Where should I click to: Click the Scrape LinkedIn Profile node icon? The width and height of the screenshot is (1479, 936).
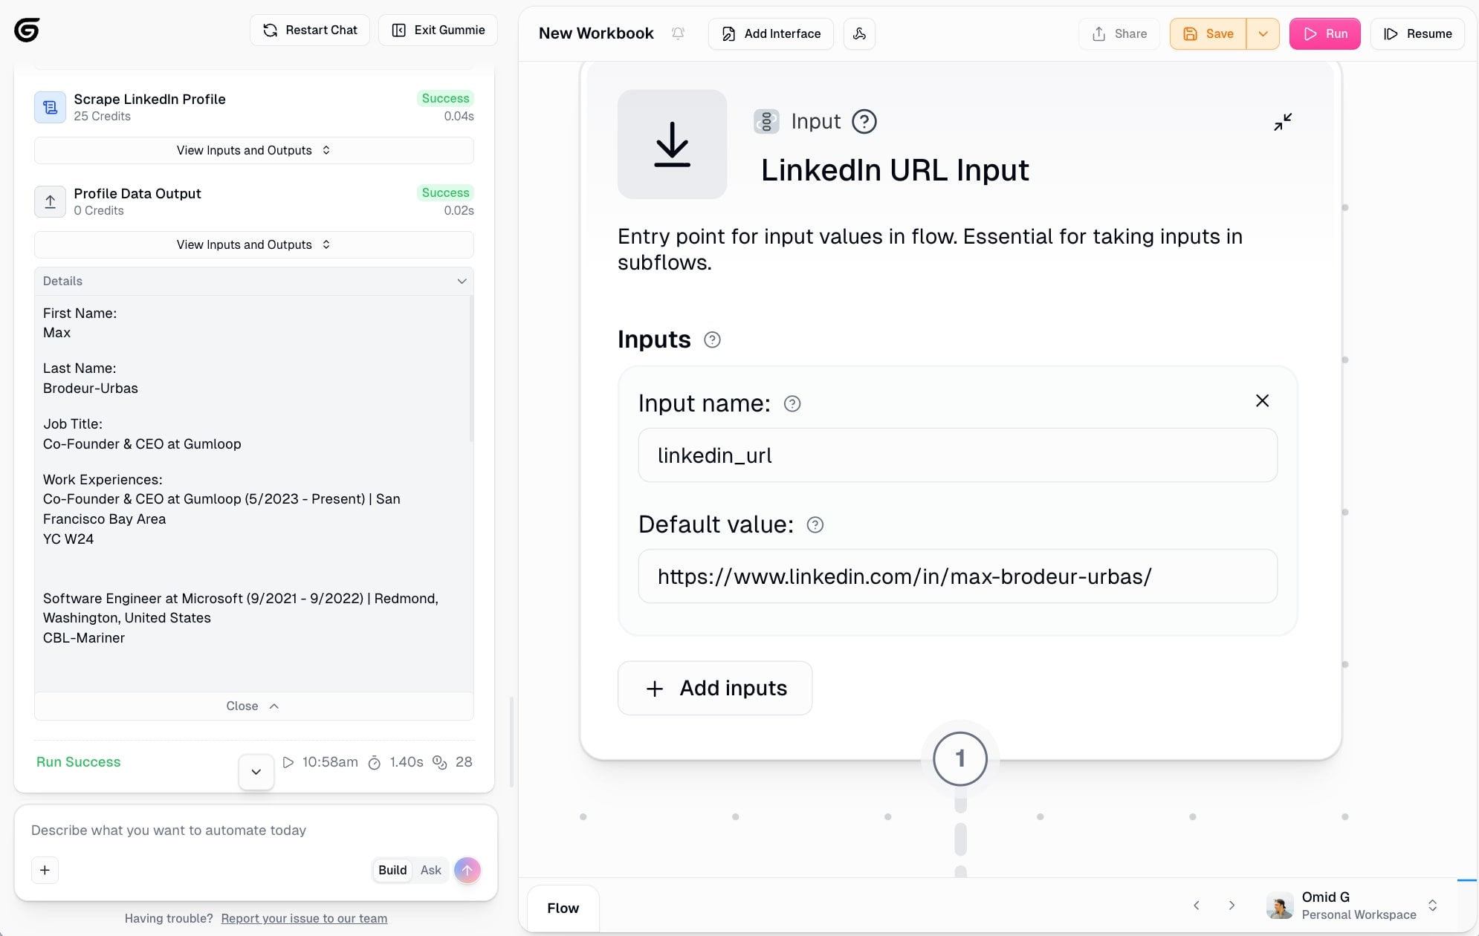49,107
